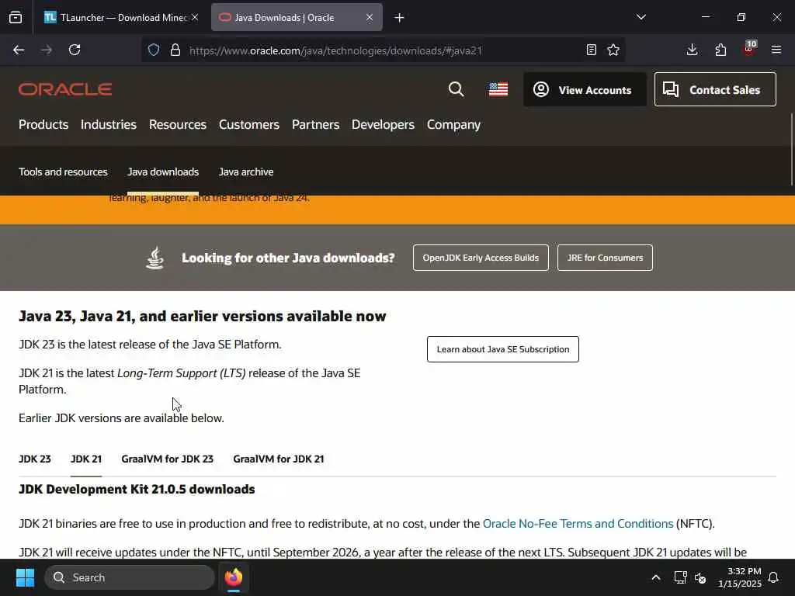Click the Contact Sales button
Image resolution: width=795 pixels, height=596 pixels.
pos(715,89)
